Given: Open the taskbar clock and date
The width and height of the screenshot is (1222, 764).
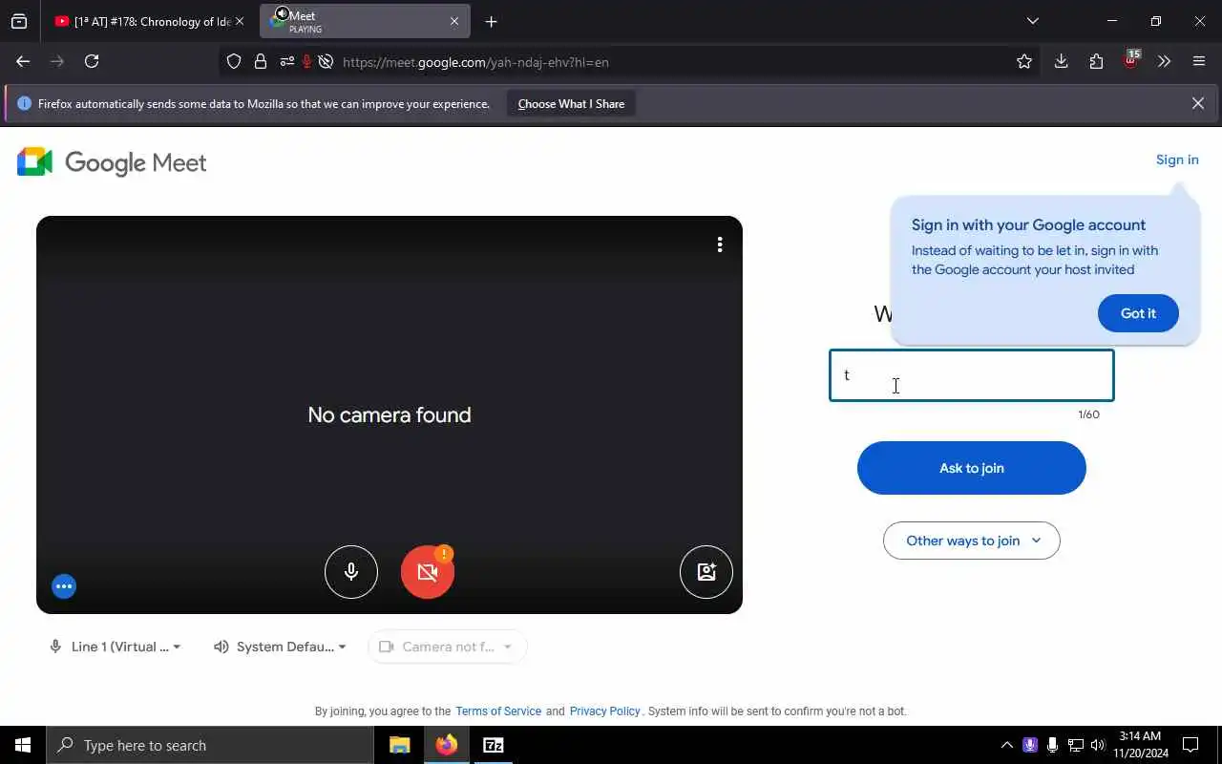Looking at the screenshot, I should [x=1140, y=745].
